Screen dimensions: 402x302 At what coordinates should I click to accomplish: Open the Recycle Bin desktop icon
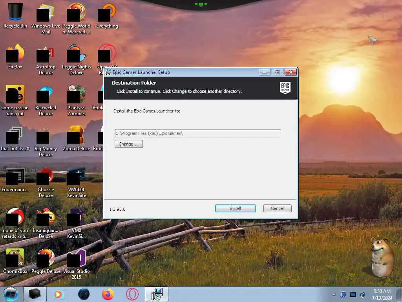pos(15,15)
